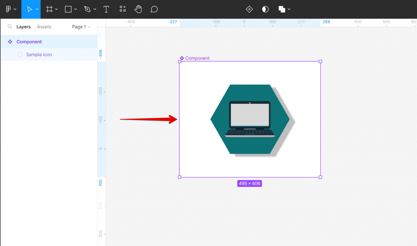Switch to the Assets tab

pyautogui.click(x=44, y=26)
